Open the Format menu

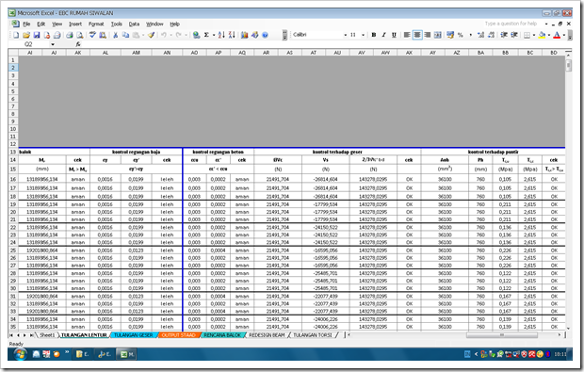(96, 24)
